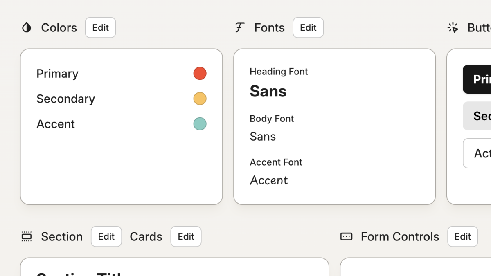Click the half-circle Colors icon

coord(27,27)
